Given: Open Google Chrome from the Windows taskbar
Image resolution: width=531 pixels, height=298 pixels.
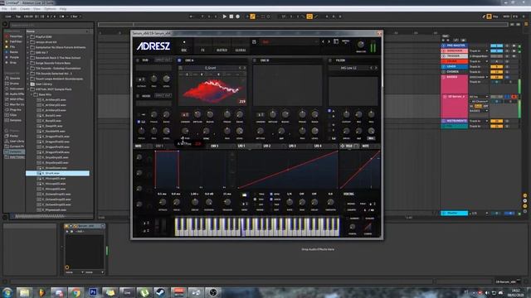Looking at the screenshot, I should pyautogui.click(x=76, y=292).
